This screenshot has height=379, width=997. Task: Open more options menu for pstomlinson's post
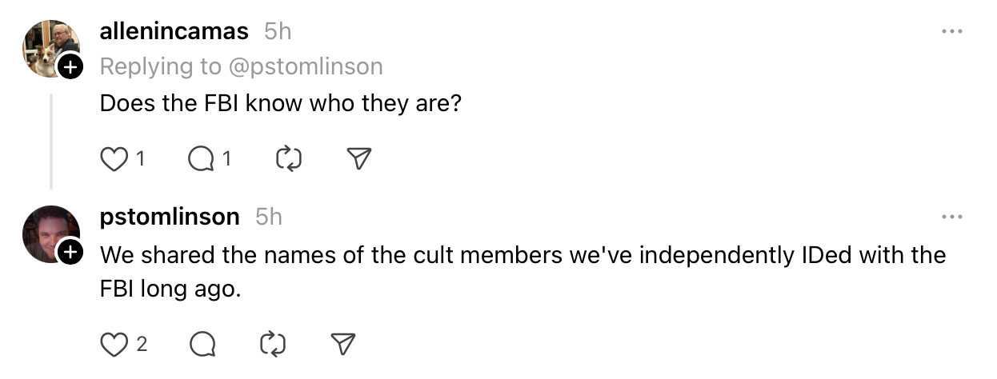coord(952,217)
